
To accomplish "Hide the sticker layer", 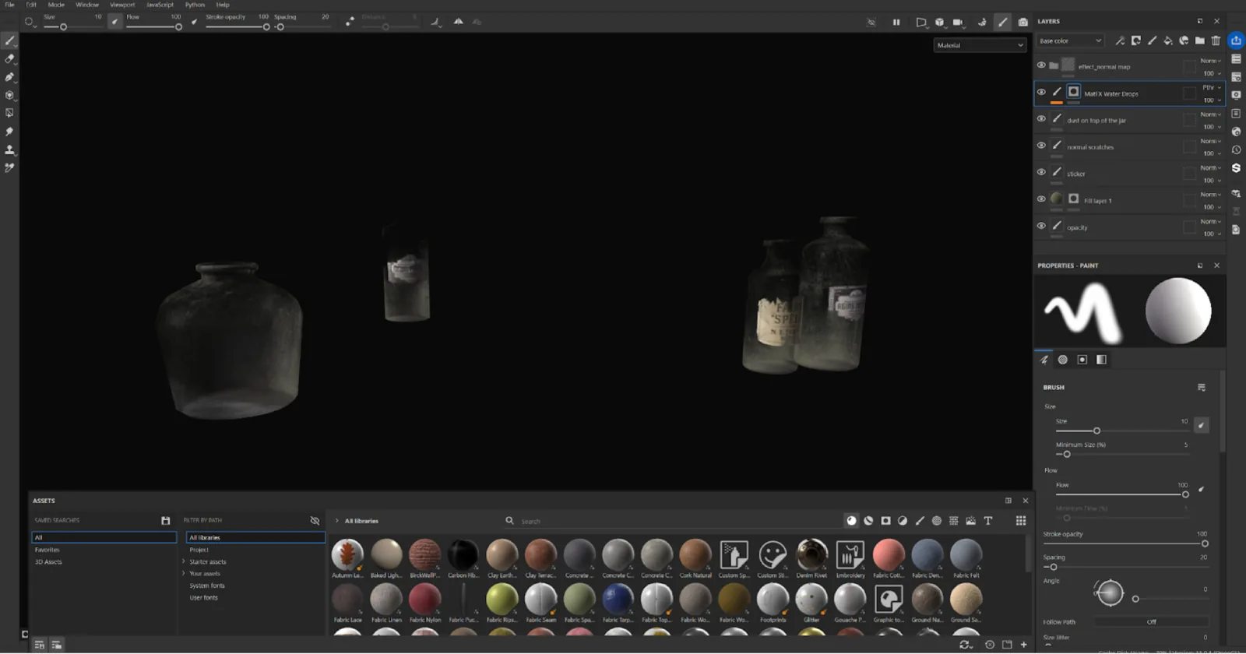I will pos(1041,172).
